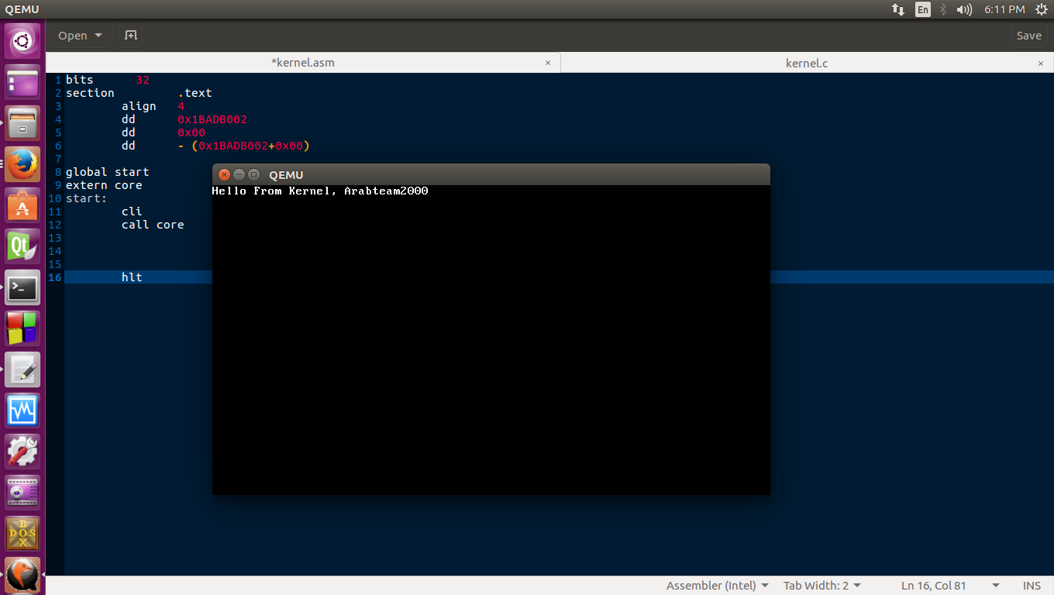Image resolution: width=1054 pixels, height=595 pixels.
Task: Open Ubuntu Software orange bag icon
Action: [x=22, y=206]
